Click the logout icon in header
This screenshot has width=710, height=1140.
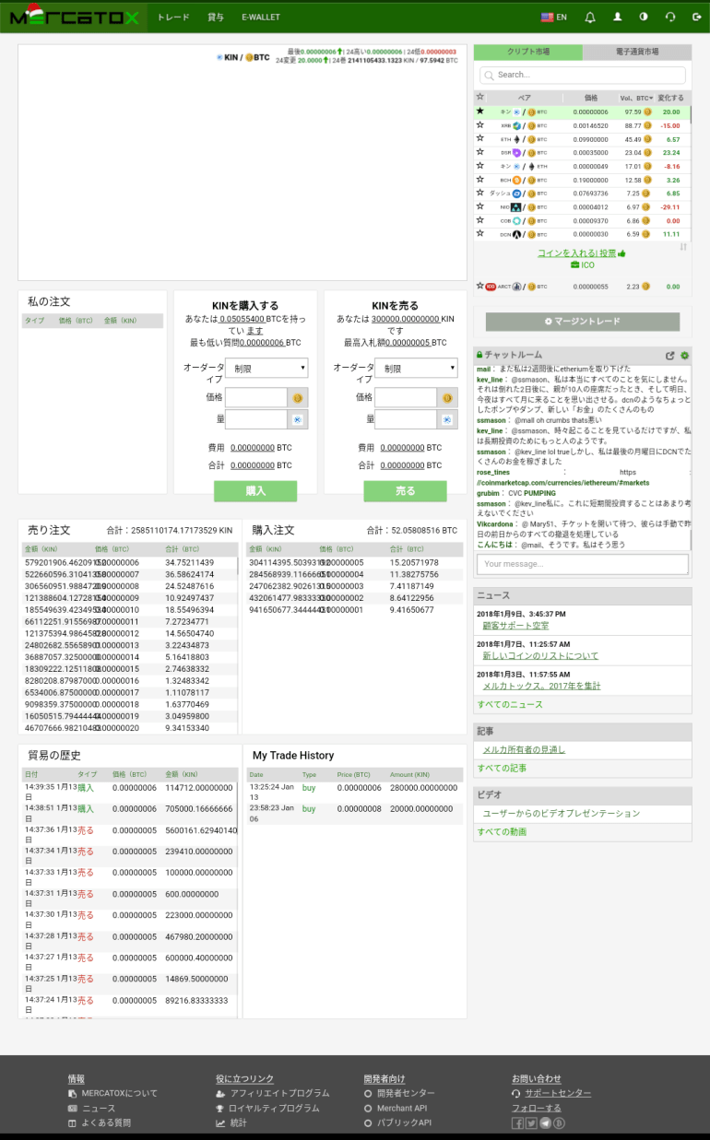(x=696, y=18)
